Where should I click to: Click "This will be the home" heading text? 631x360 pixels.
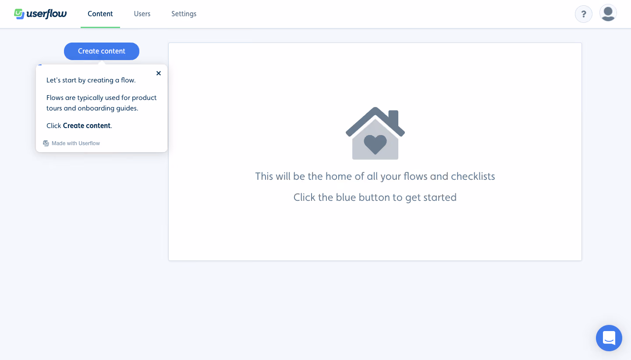click(x=375, y=176)
